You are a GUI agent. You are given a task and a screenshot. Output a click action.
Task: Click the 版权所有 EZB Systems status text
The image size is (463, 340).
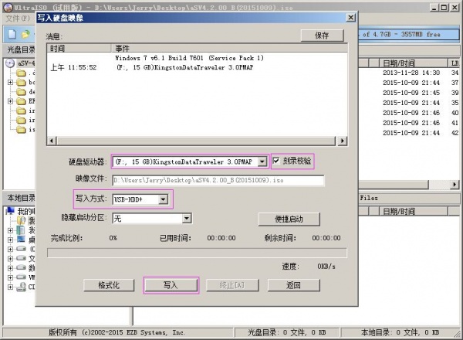(x=117, y=332)
